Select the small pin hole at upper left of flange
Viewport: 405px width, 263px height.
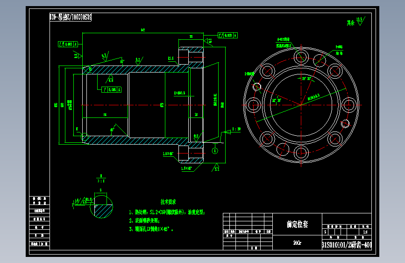[257, 87]
